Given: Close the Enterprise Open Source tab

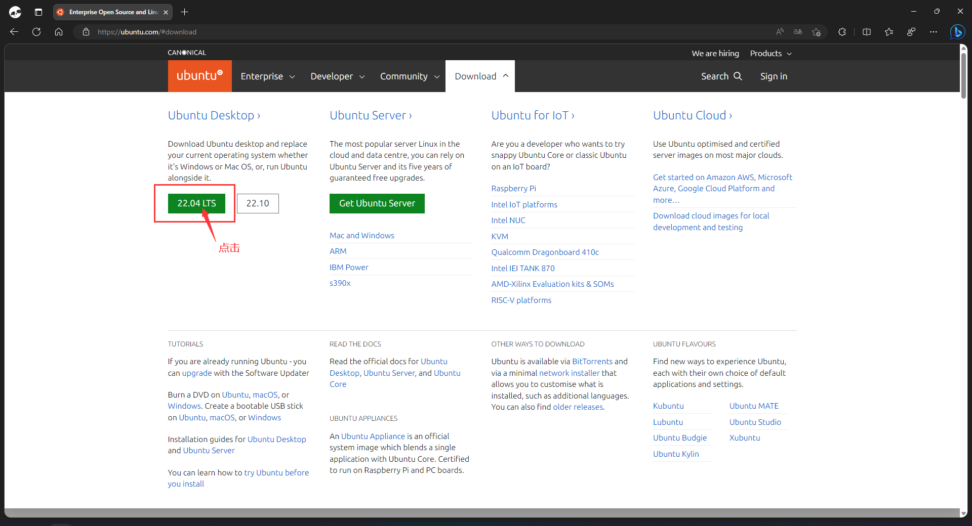Looking at the screenshot, I should pos(166,12).
